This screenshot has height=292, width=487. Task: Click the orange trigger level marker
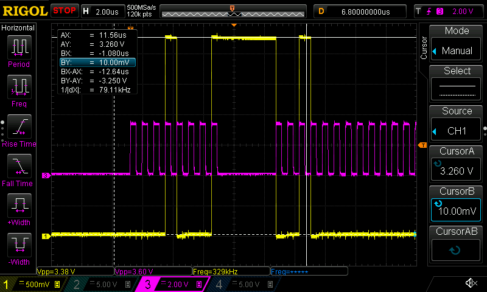pos(422,145)
